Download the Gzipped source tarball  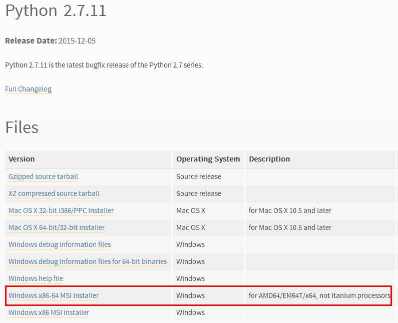click(44, 176)
